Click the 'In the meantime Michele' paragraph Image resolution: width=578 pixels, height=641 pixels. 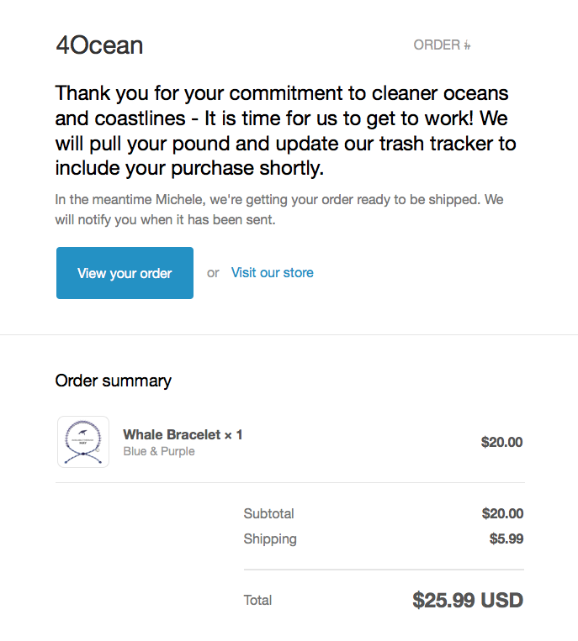click(279, 209)
